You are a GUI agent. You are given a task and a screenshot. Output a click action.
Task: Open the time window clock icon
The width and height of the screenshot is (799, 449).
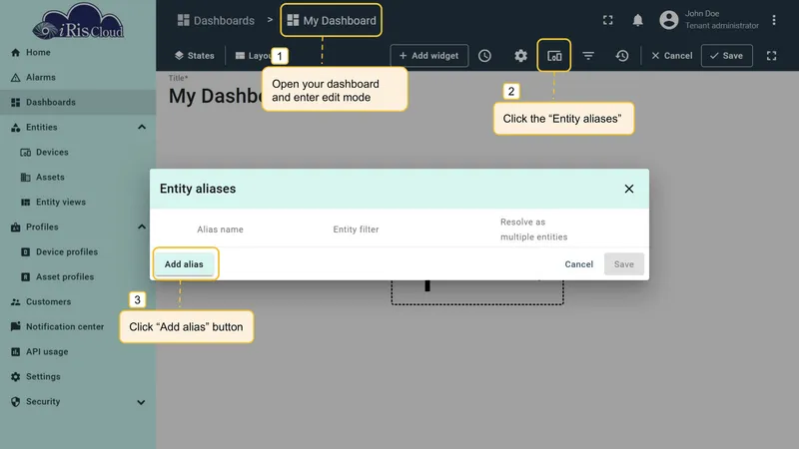[x=484, y=56]
